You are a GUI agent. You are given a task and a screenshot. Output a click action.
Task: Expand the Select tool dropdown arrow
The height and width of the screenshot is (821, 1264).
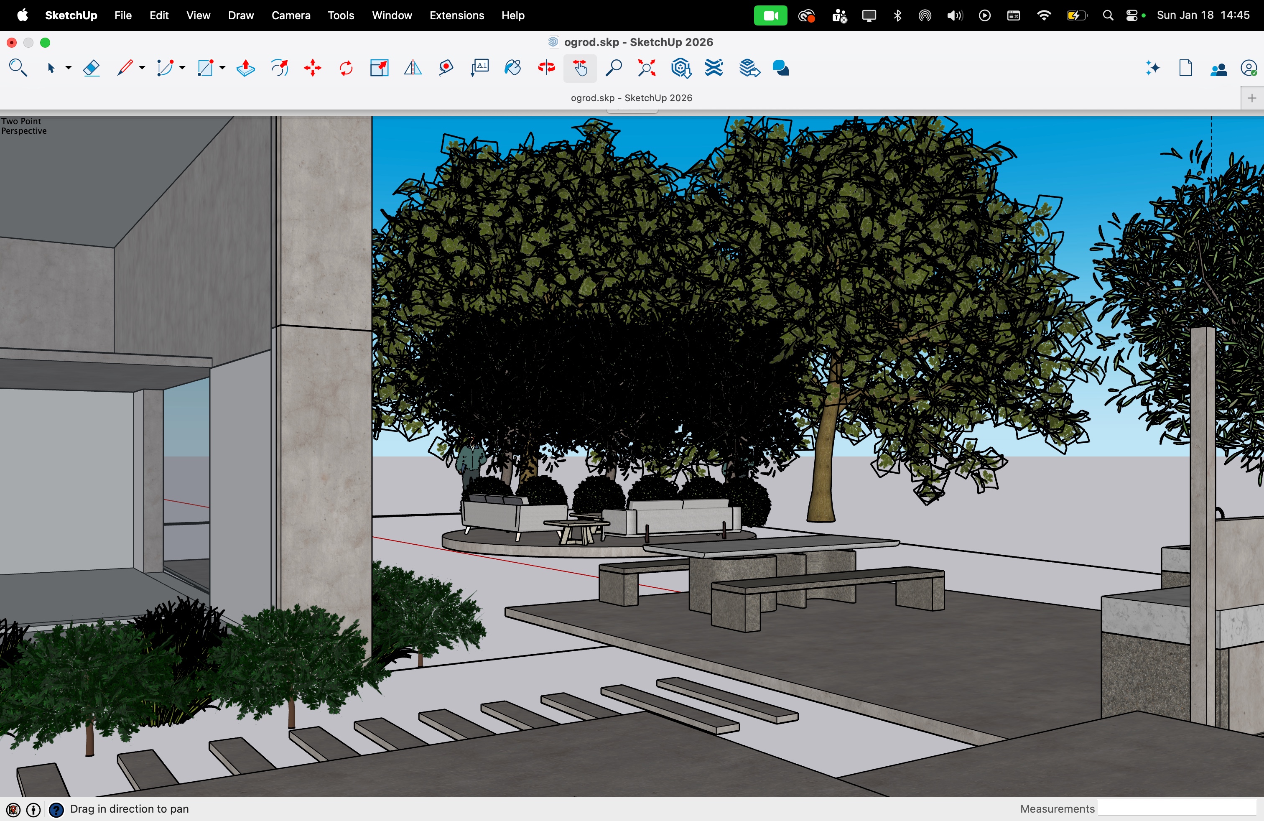69,68
